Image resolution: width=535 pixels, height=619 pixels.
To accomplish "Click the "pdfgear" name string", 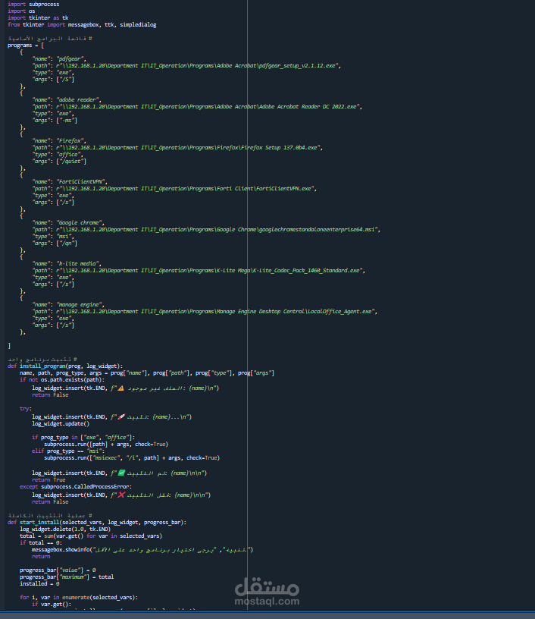I will (71, 59).
